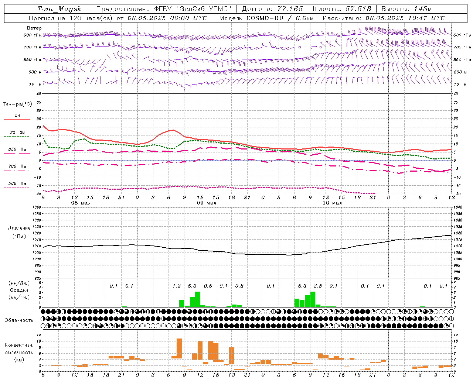This screenshot has height=378, width=473.
Task: Select the text Предоставлено ФГБУ "ЗапСиб УГМС"
Action: [164, 9]
